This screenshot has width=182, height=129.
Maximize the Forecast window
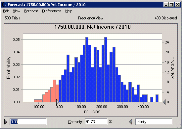tap(171, 5)
